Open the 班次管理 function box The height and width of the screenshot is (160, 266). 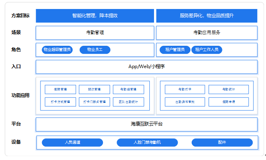click(x=94, y=90)
